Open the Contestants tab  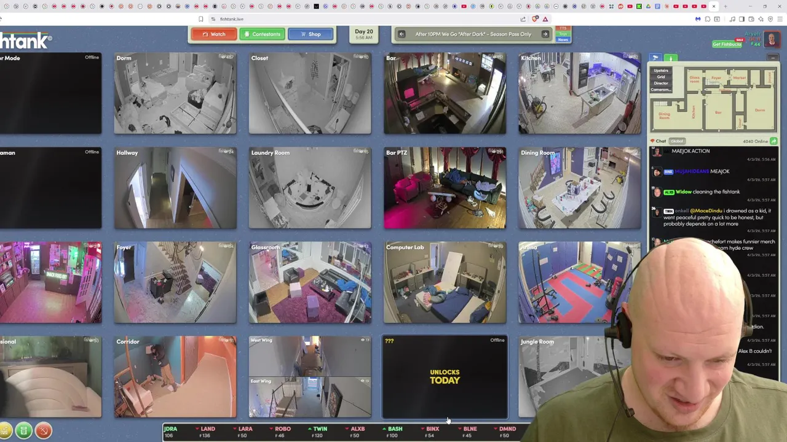point(261,34)
